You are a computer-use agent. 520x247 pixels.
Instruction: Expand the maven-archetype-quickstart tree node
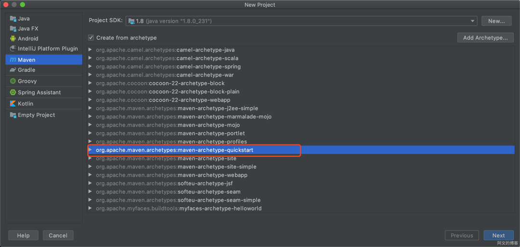(x=90, y=150)
